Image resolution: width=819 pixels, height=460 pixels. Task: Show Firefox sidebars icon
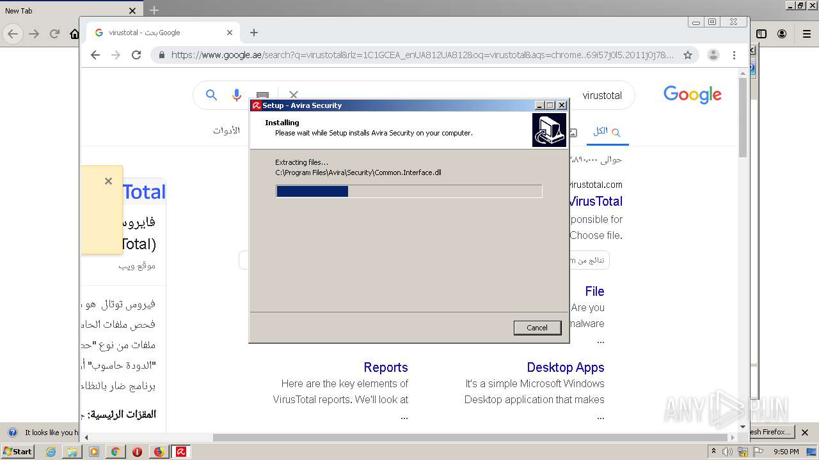point(761,34)
